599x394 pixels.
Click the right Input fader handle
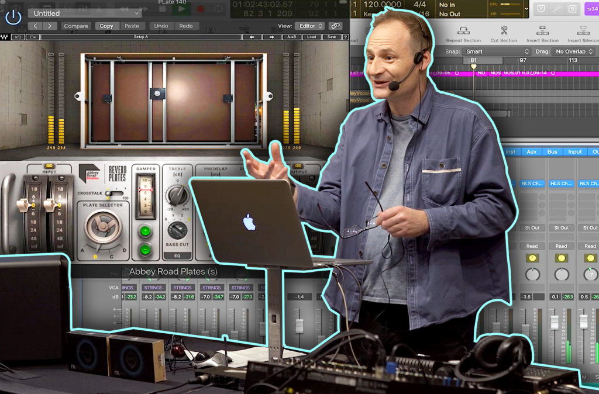point(50,205)
